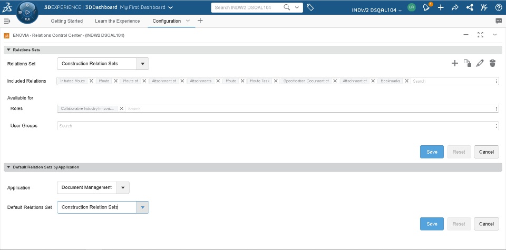The image size is (506, 250).
Task: Remove the Route Task relation chip
Action: (276, 81)
